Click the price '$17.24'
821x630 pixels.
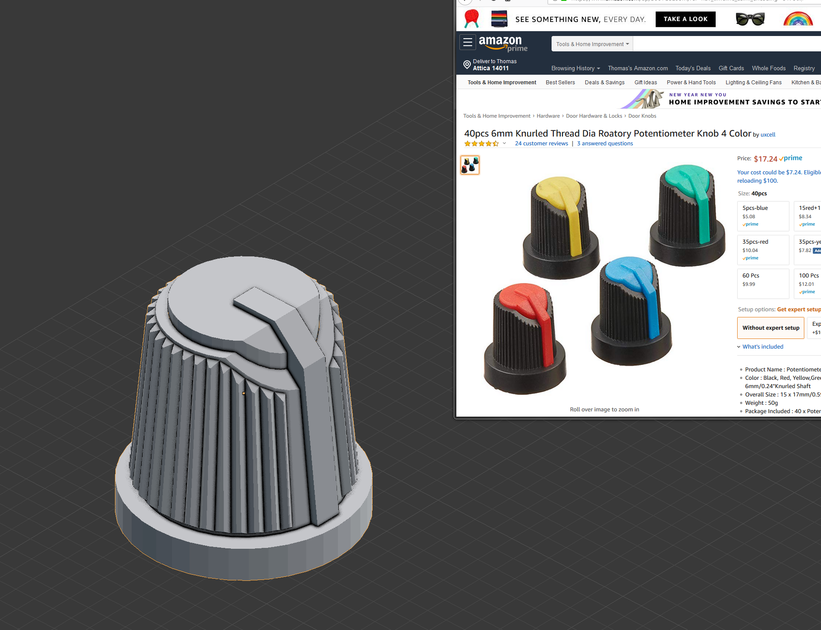(x=765, y=159)
